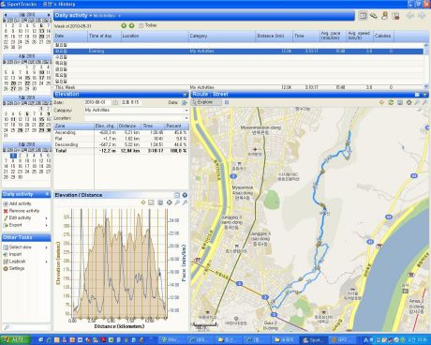Viewport: 431px width, 345px height.
Task: Go to previous week with green arrow
Action: (124, 25)
